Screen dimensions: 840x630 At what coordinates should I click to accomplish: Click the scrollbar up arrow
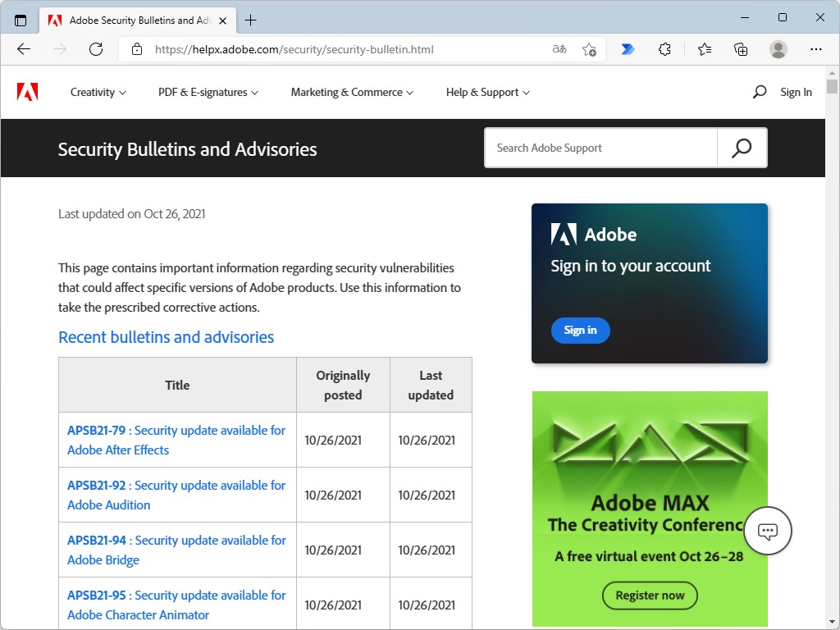(832, 72)
